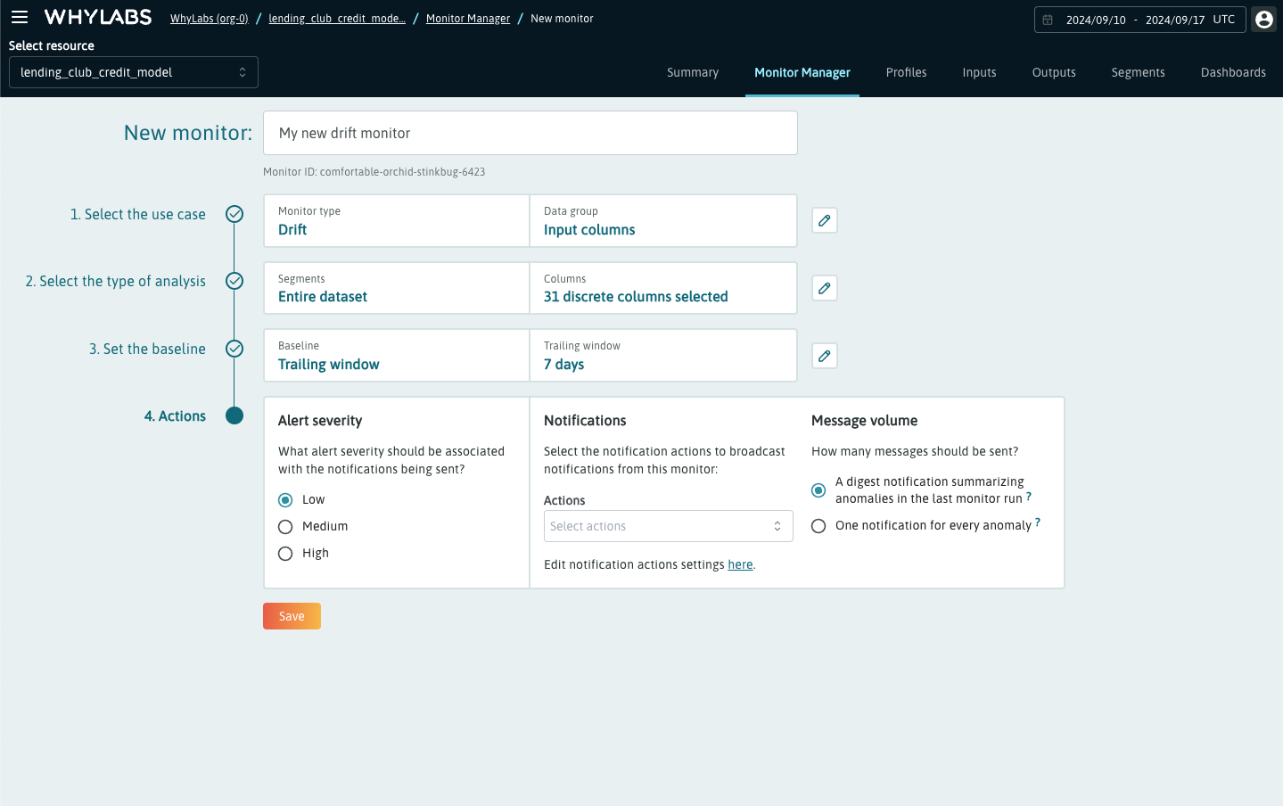
Task: Follow the notification settings 'here' link
Action: pyautogui.click(x=740, y=564)
